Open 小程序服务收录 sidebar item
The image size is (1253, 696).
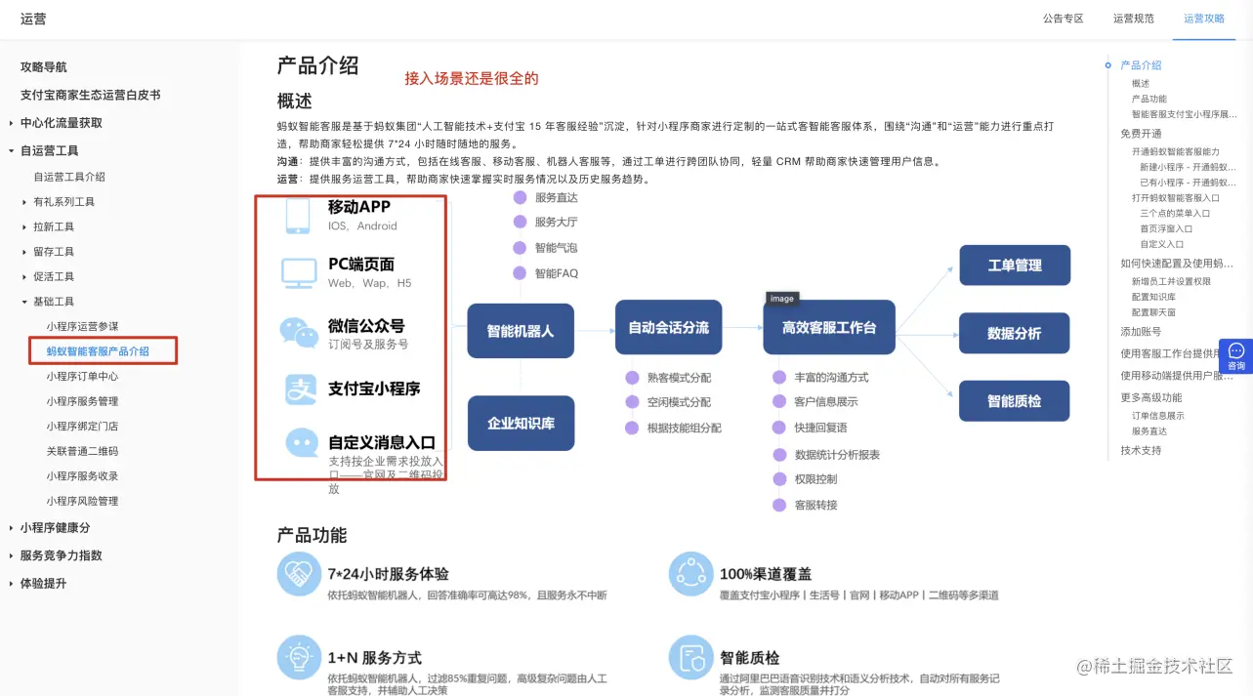[x=82, y=476]
